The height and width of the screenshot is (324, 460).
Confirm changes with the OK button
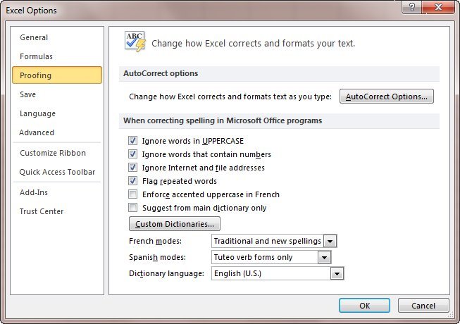(x=363, y=306)
